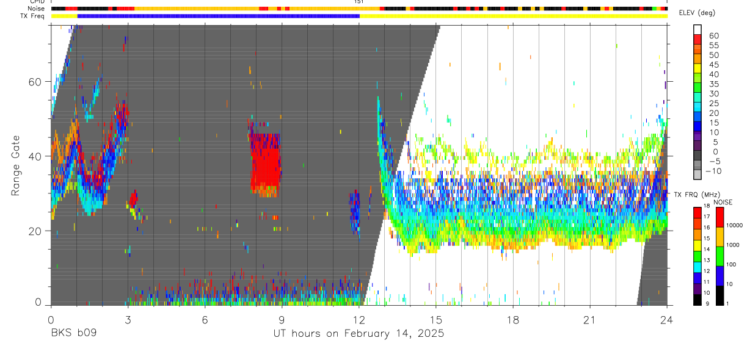Click the '151' CPID value label

(x=359, y=2)
